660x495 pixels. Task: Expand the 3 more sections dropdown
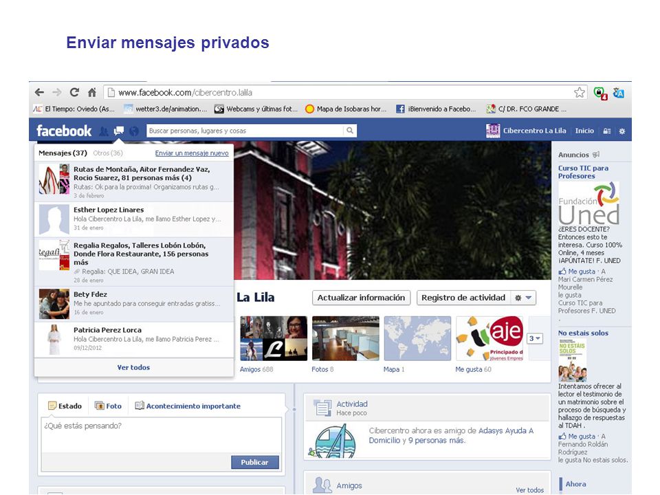(535, 338)
